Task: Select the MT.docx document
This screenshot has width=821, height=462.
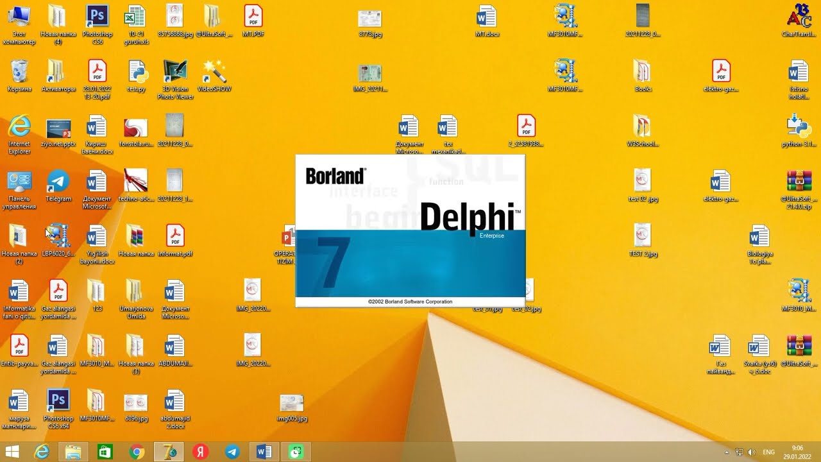Action: (x=487, y=21)
